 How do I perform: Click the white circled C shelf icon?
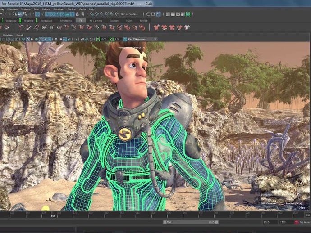click(44, 27)
